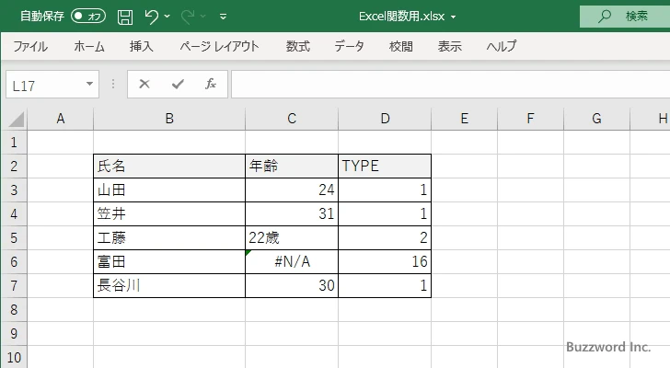Switch to the ホーム tab
The width and height of the screenshot is (670, 368).
coord(89,46)
